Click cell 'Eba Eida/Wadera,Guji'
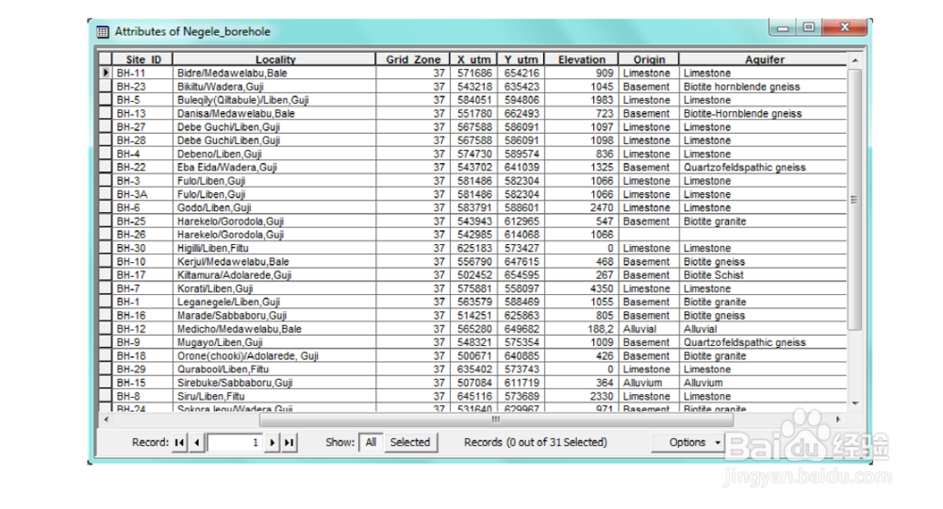943x509 pixels. pyautogui.click(x=274, y=167)
